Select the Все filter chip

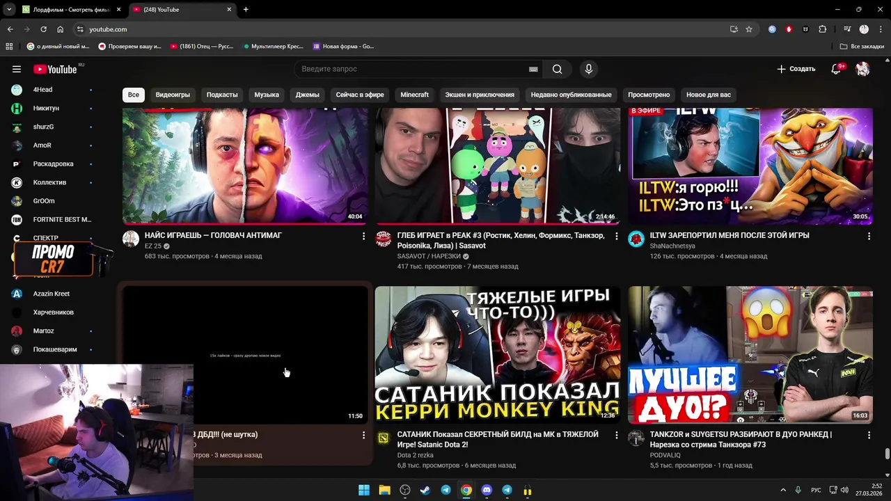pos(133,95)
